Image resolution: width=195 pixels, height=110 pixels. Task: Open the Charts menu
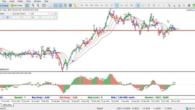point(20,1)
